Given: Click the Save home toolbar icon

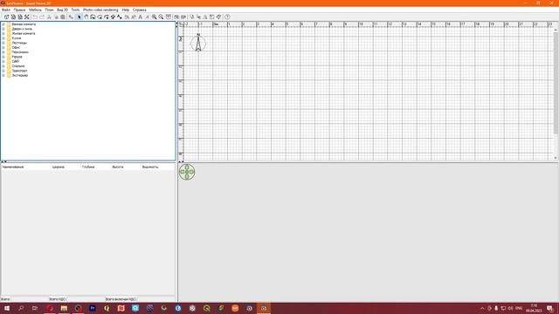Looking at the screenshot, I should [20, 17].
